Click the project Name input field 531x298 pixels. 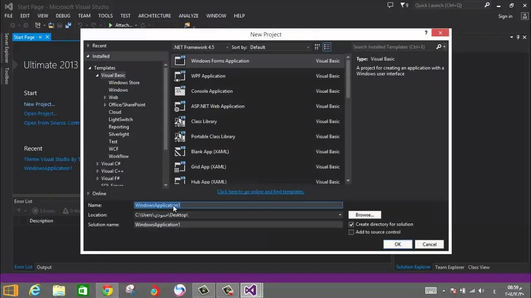pyautogui.click(x=239, y=205)
